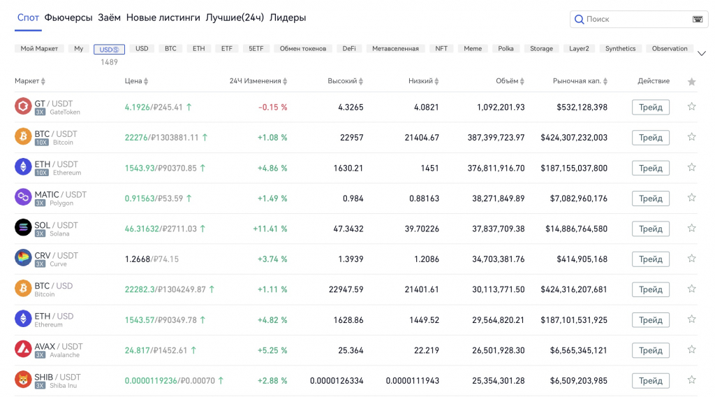Select the Метавселенная category filter

point(395,48)
